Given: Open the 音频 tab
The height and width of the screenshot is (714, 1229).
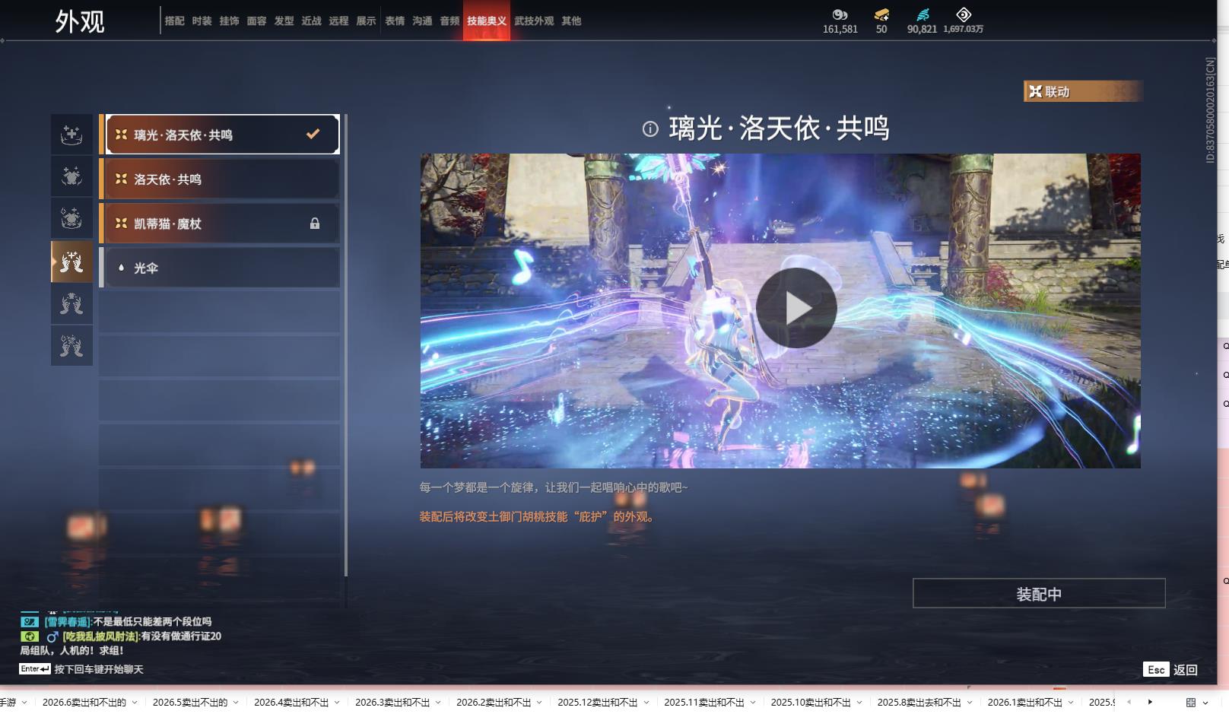Looking at the screenshot, I should click(449, 21).
